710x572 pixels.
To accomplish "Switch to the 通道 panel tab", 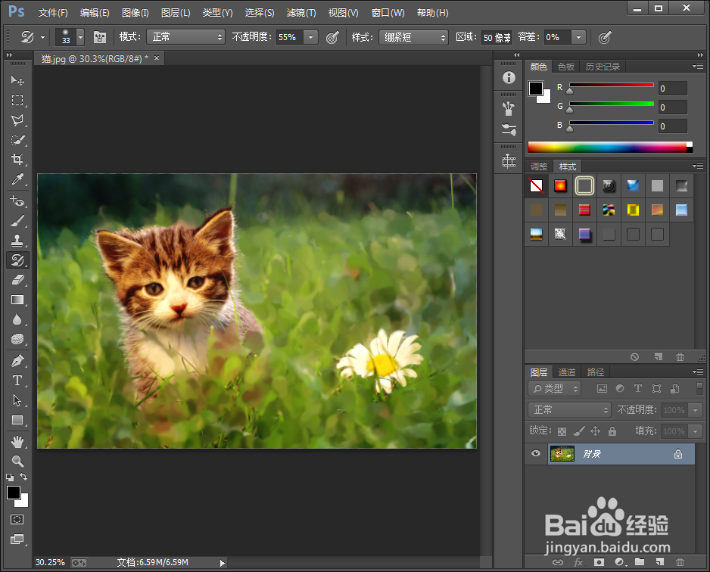I will point(567,371).
